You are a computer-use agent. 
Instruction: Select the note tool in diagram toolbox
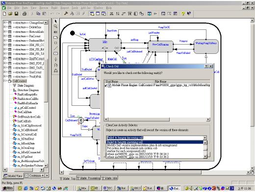pyautogui.click(x=56, y=37)
